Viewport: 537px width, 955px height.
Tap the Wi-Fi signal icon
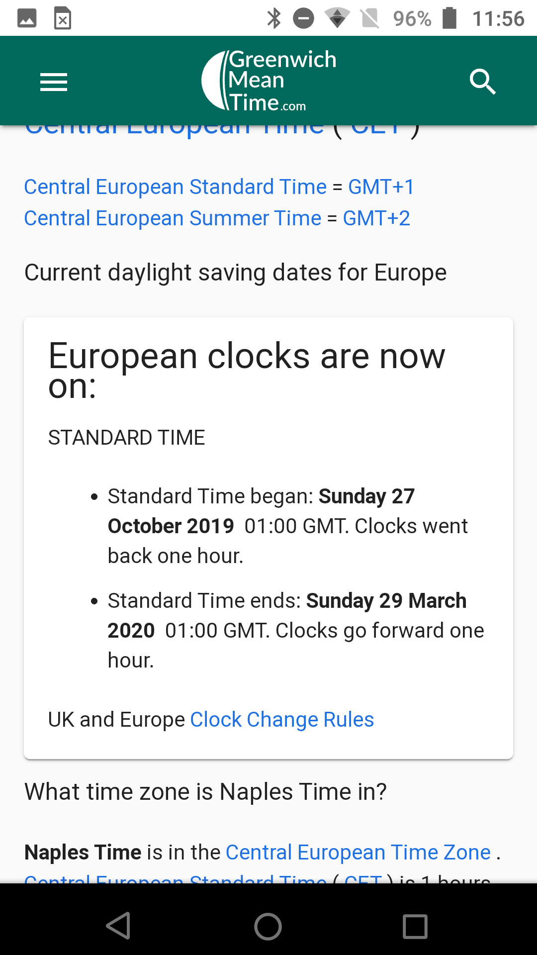(337, 19)
